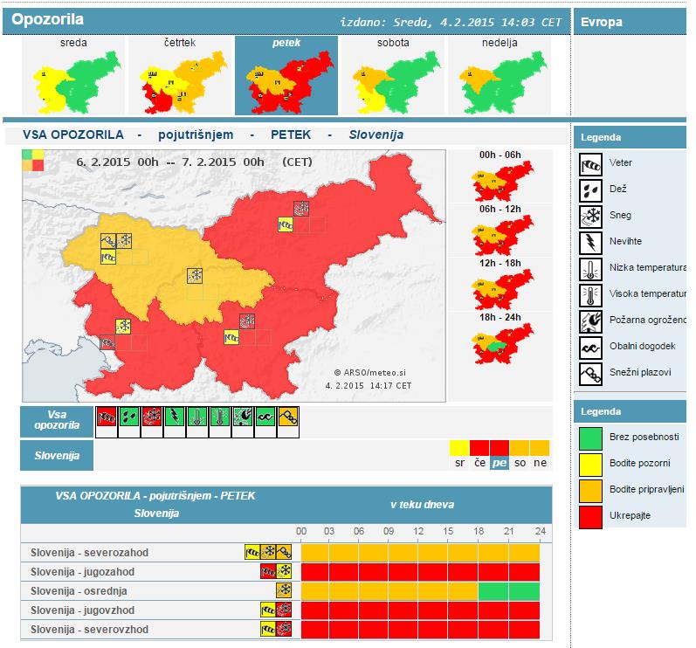Switch to the četrtek day tab

180,77
